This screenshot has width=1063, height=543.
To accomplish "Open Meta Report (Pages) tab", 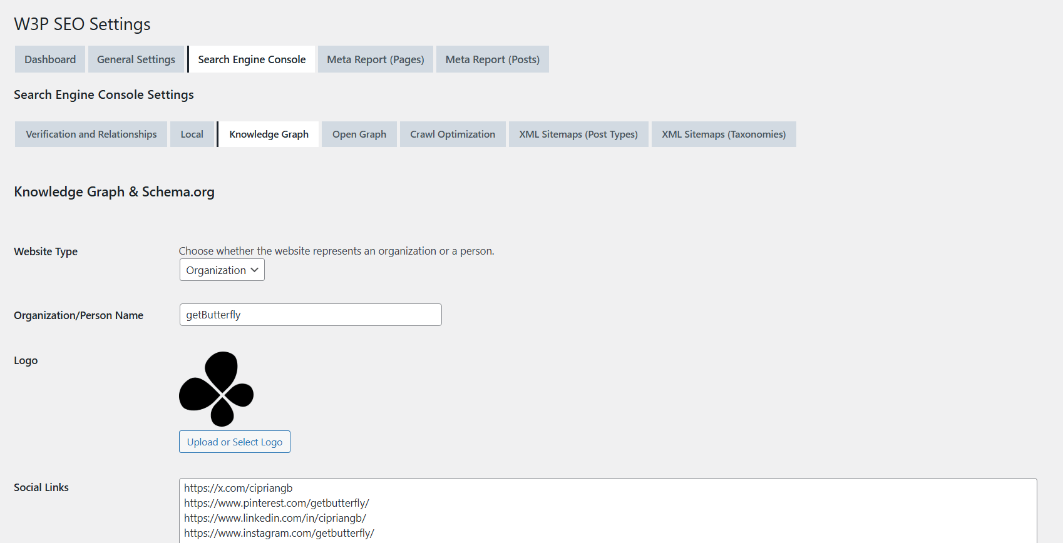I will [376, 59].
